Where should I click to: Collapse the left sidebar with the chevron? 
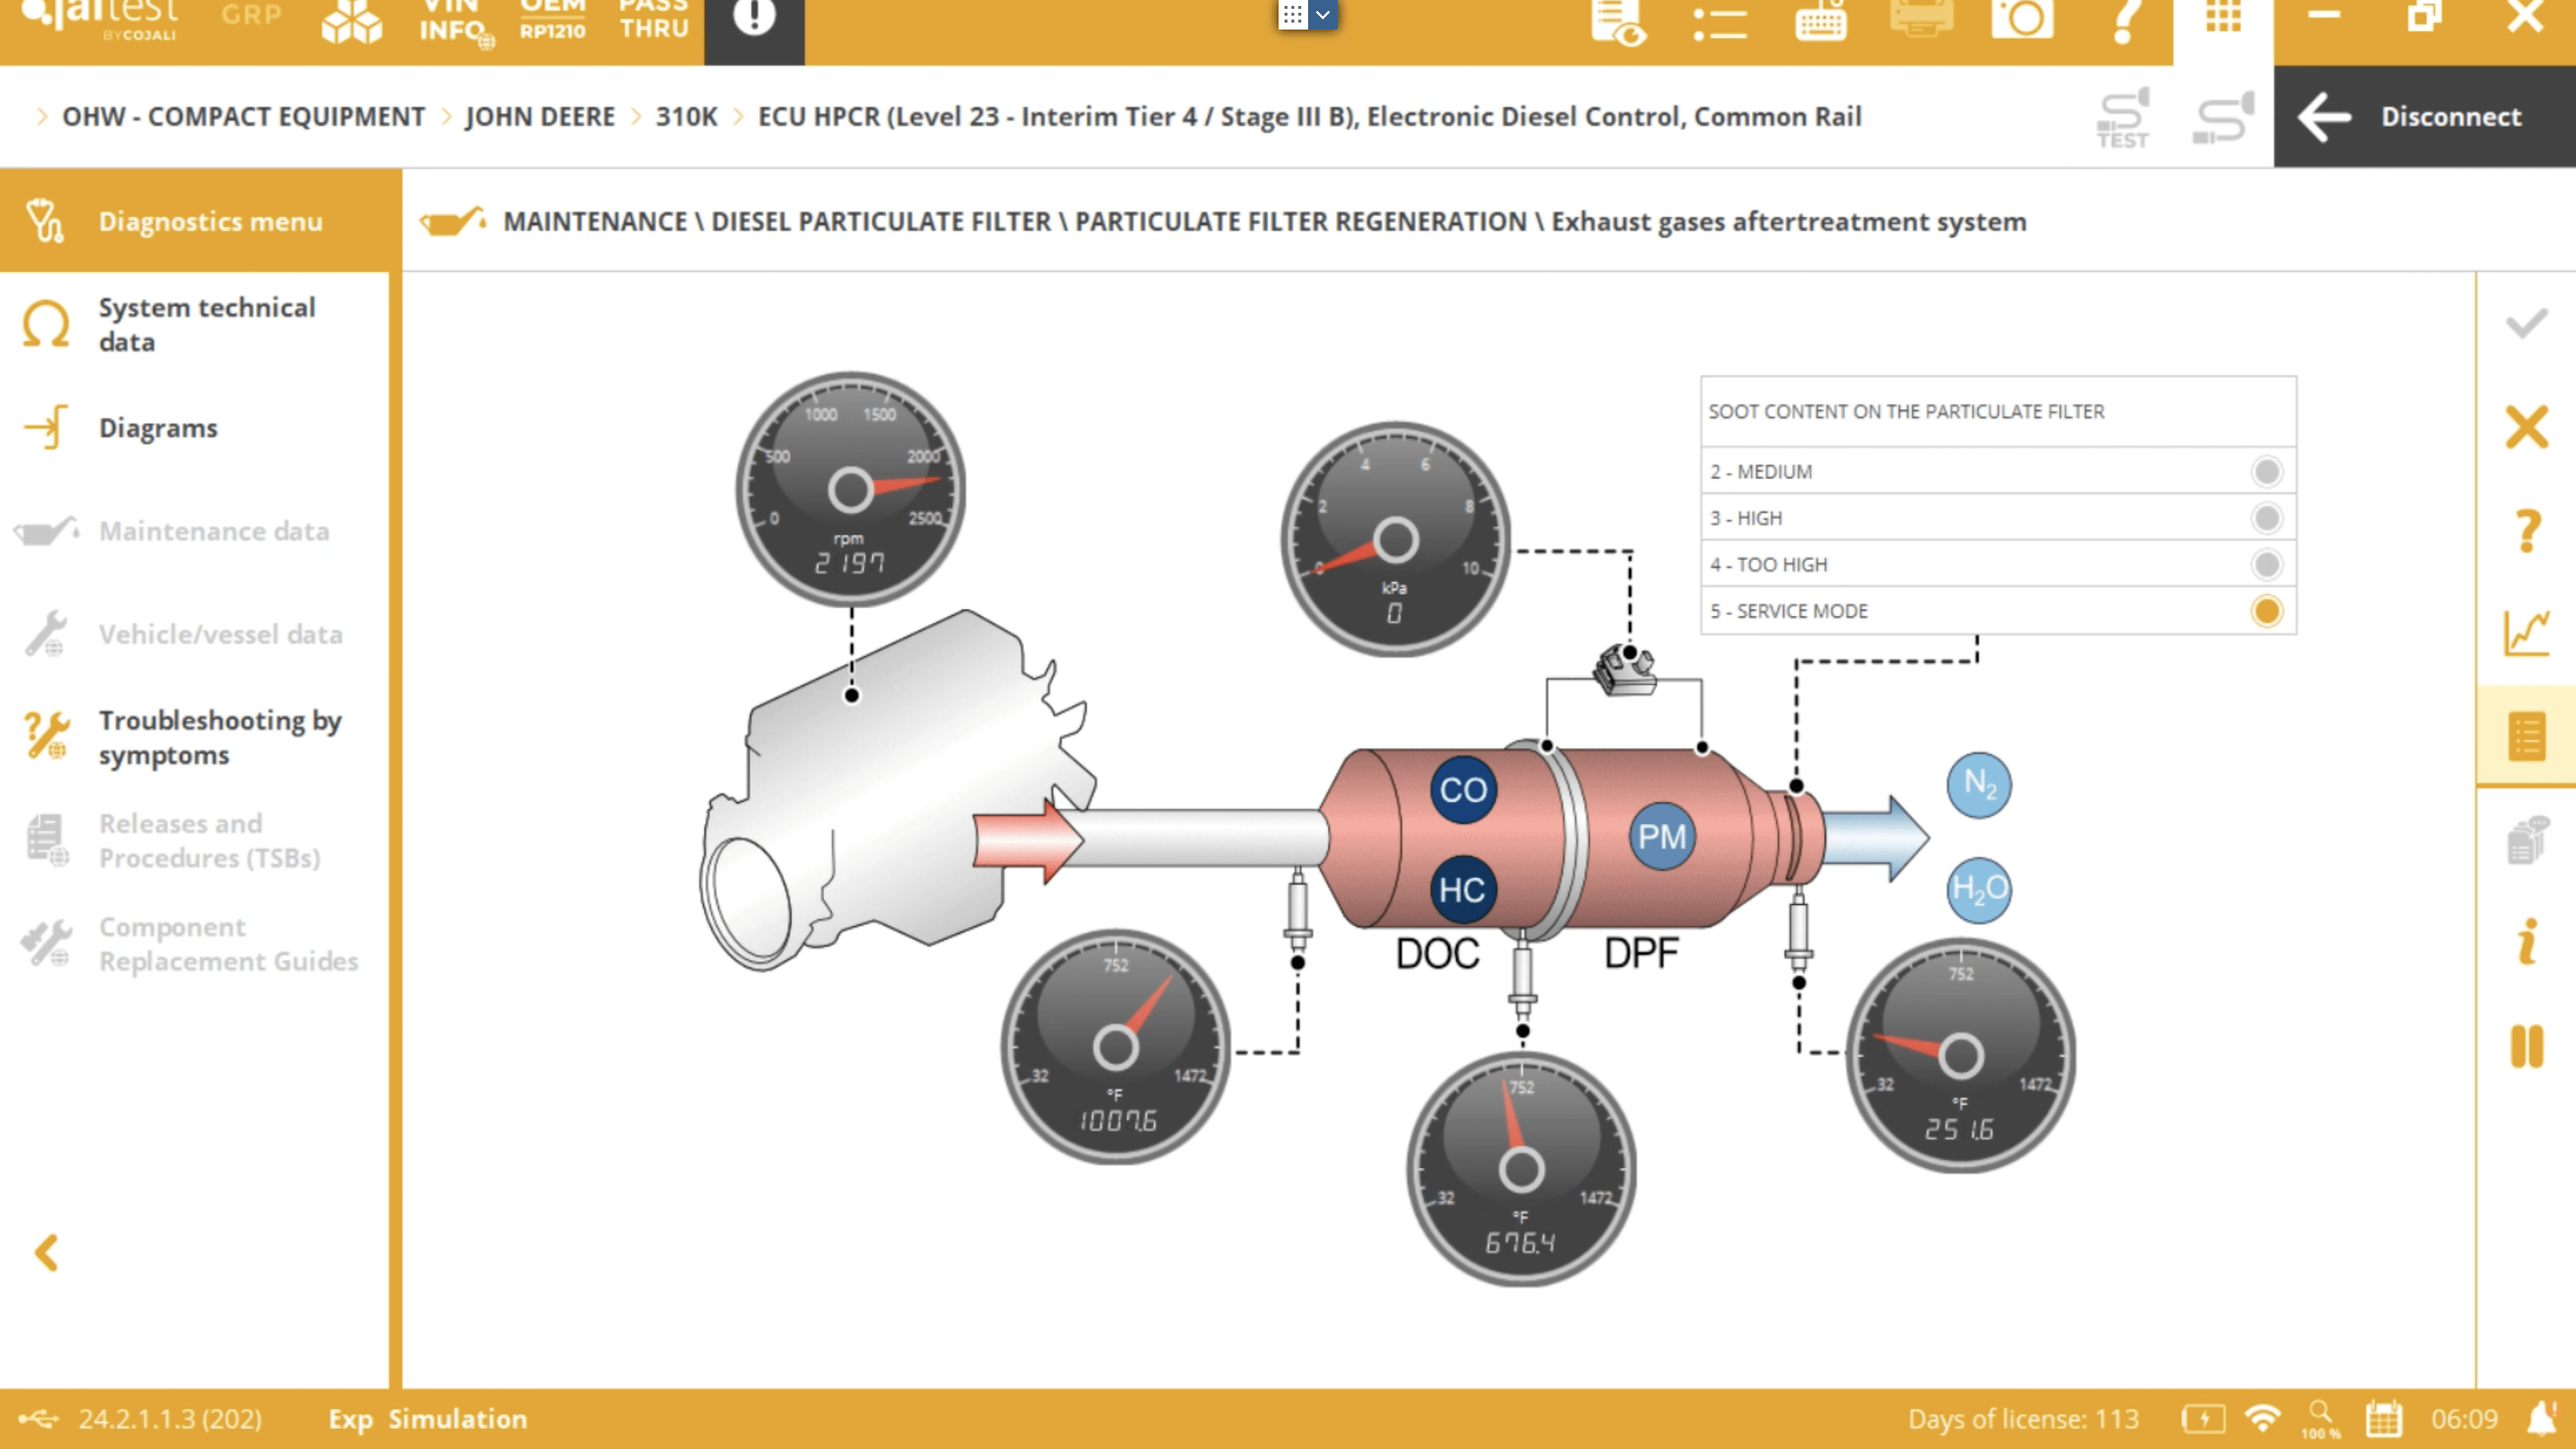(46, 1252)
